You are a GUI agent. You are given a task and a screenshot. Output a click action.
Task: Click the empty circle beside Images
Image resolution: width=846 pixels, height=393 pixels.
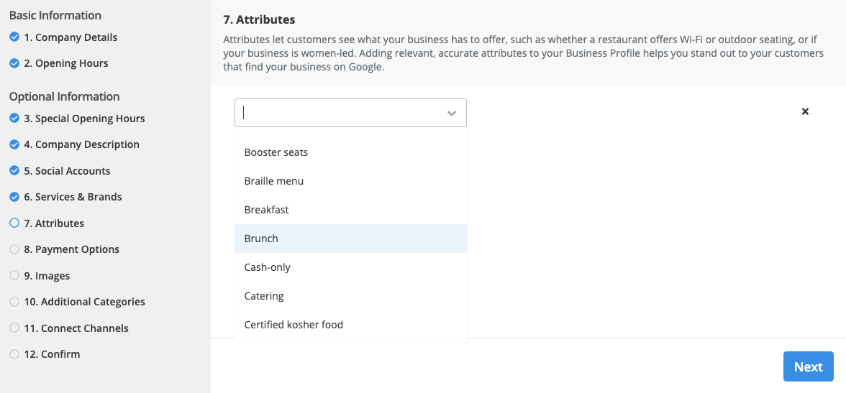pos(14,275)
